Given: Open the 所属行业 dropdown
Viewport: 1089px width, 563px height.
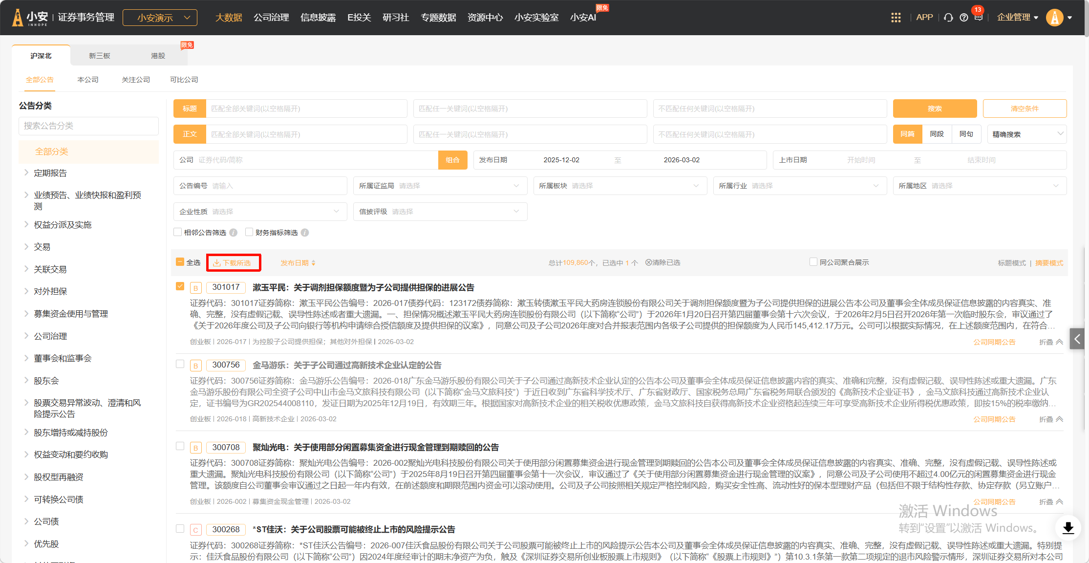Looking at the screenshot, I should 799,186.
